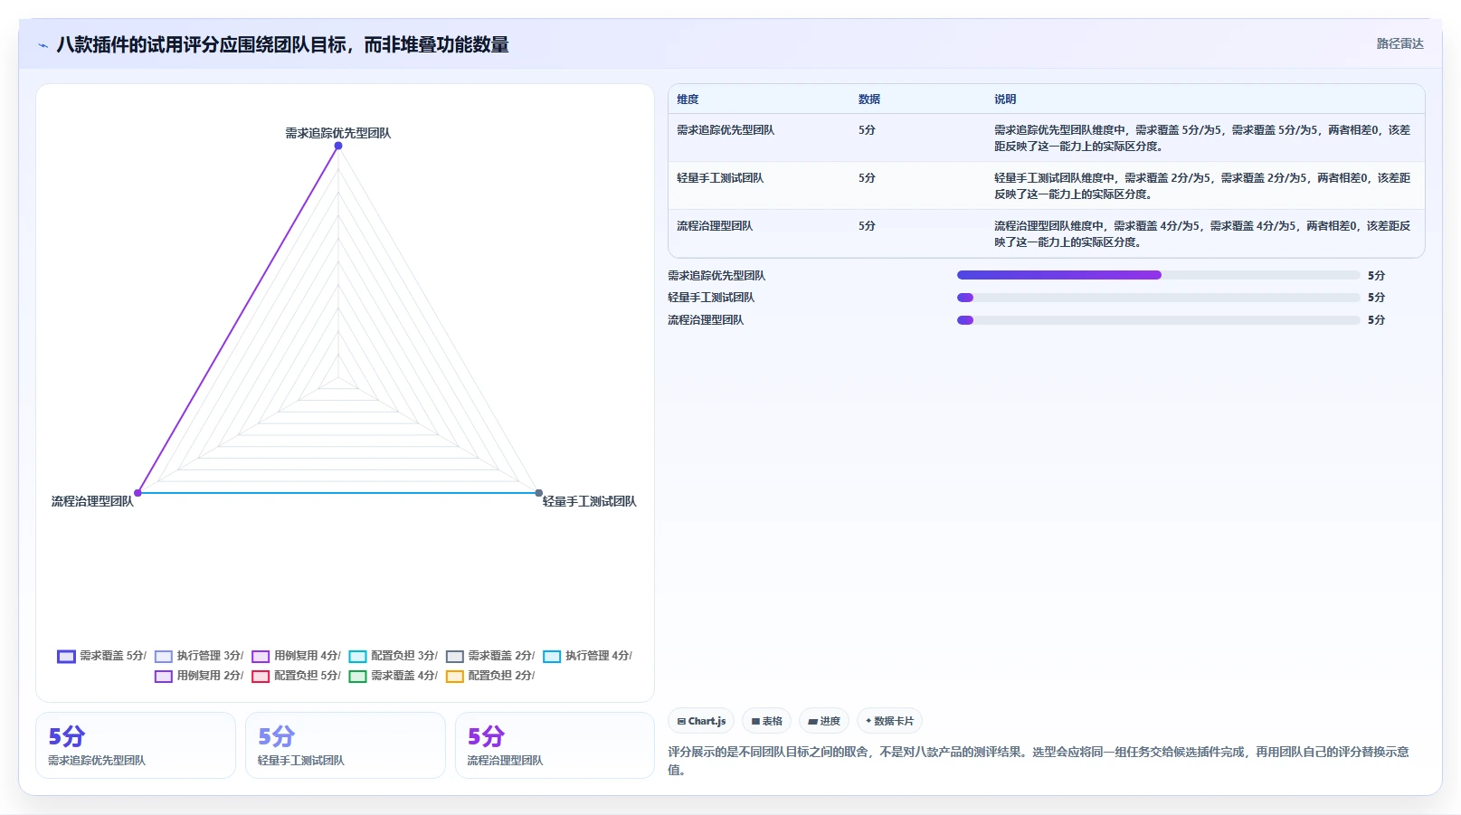Screen dimensions: 1461x815
Task: Click the 表格 chip
Action: pos(767,721)
